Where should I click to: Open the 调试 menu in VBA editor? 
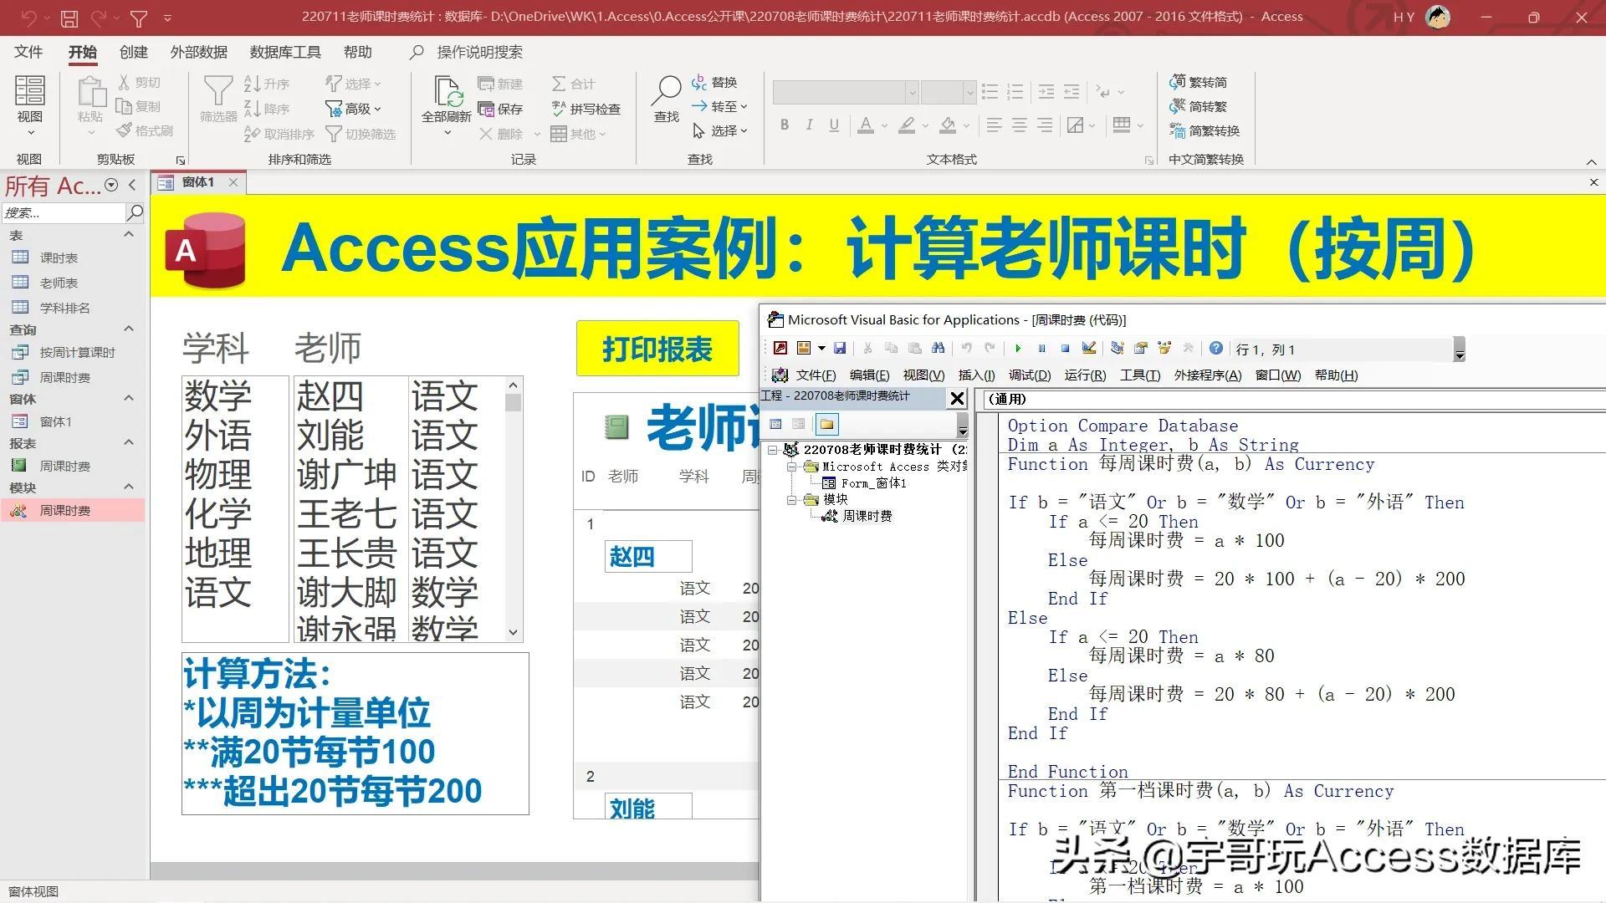pos(1030,375)
